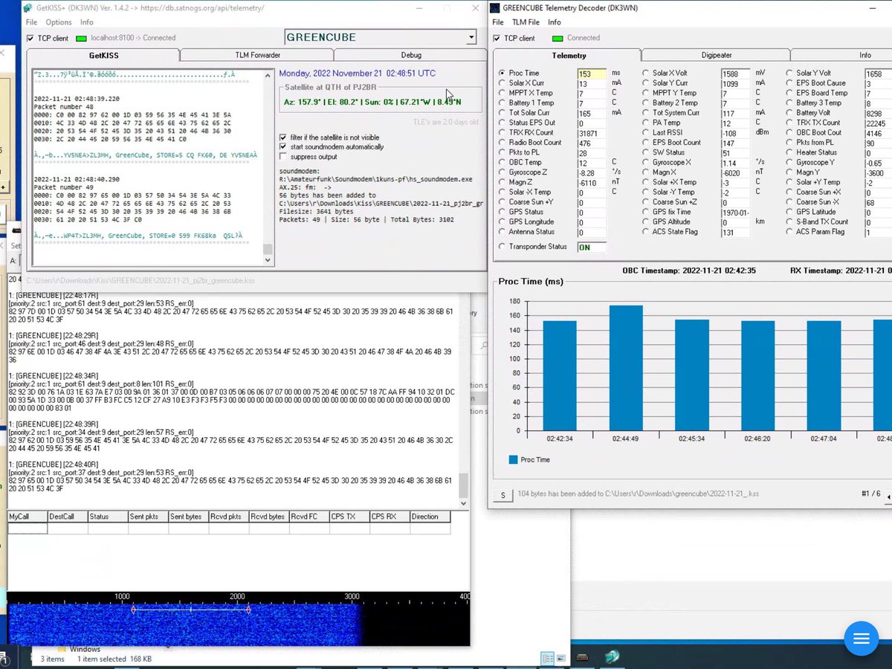892x669 pixels.
Task: Click the Proc Time value field
Action: [592, 74]
